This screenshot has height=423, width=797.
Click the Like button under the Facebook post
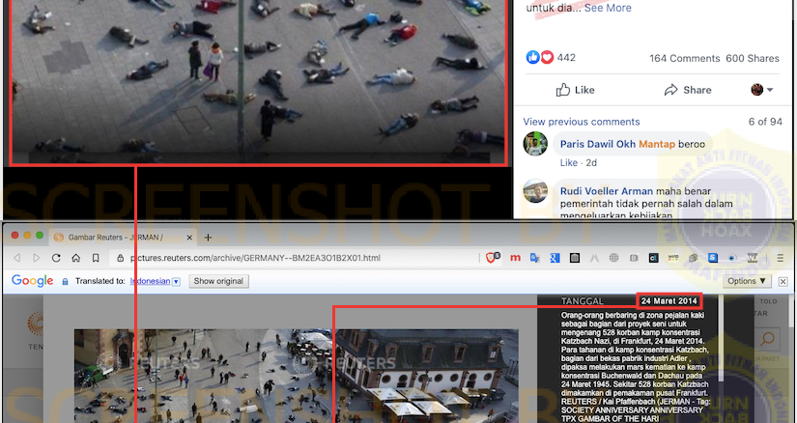click(x=575, y=90)
